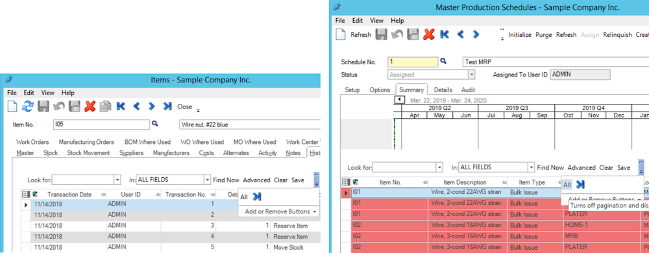Screen dimensions: 649x253
Task: Click the copy pages icon in Items toolbar
Action: [106, 106]
